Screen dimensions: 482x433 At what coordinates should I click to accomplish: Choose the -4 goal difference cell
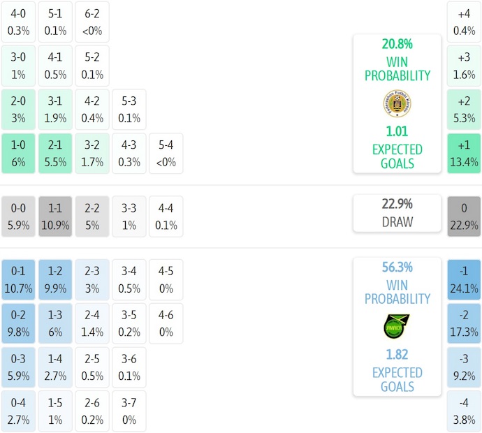[x=465, y=411]
